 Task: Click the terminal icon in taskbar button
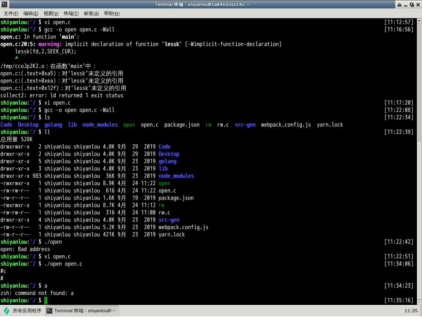click(49, 311)
